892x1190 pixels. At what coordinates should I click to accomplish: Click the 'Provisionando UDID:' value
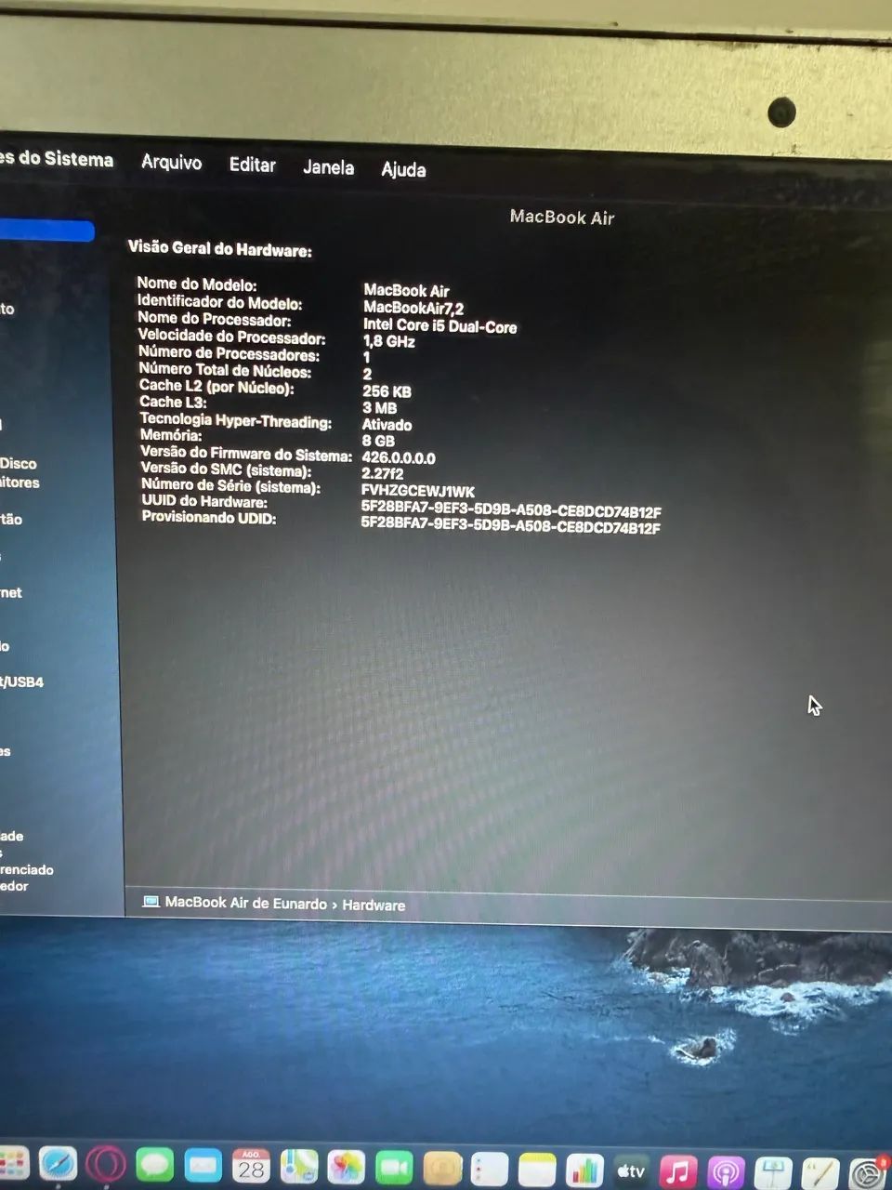click(x=510, y=527)
